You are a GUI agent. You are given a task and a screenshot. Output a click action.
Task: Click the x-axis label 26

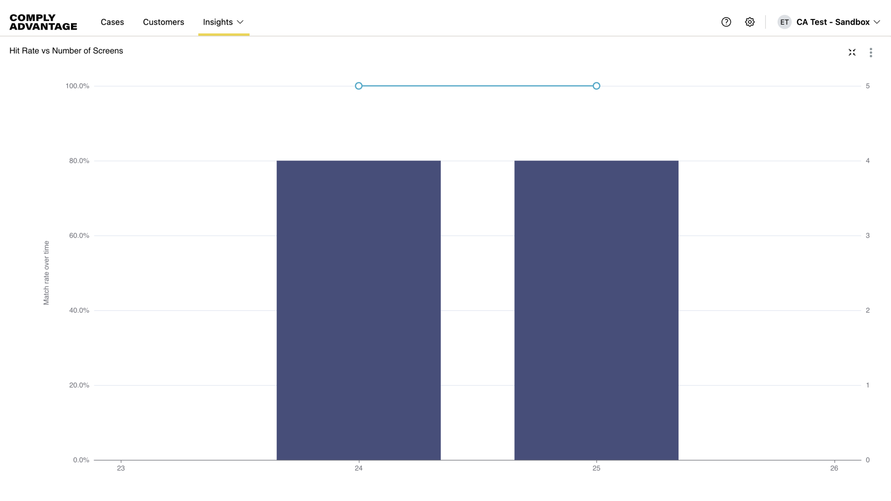[834, 468]
